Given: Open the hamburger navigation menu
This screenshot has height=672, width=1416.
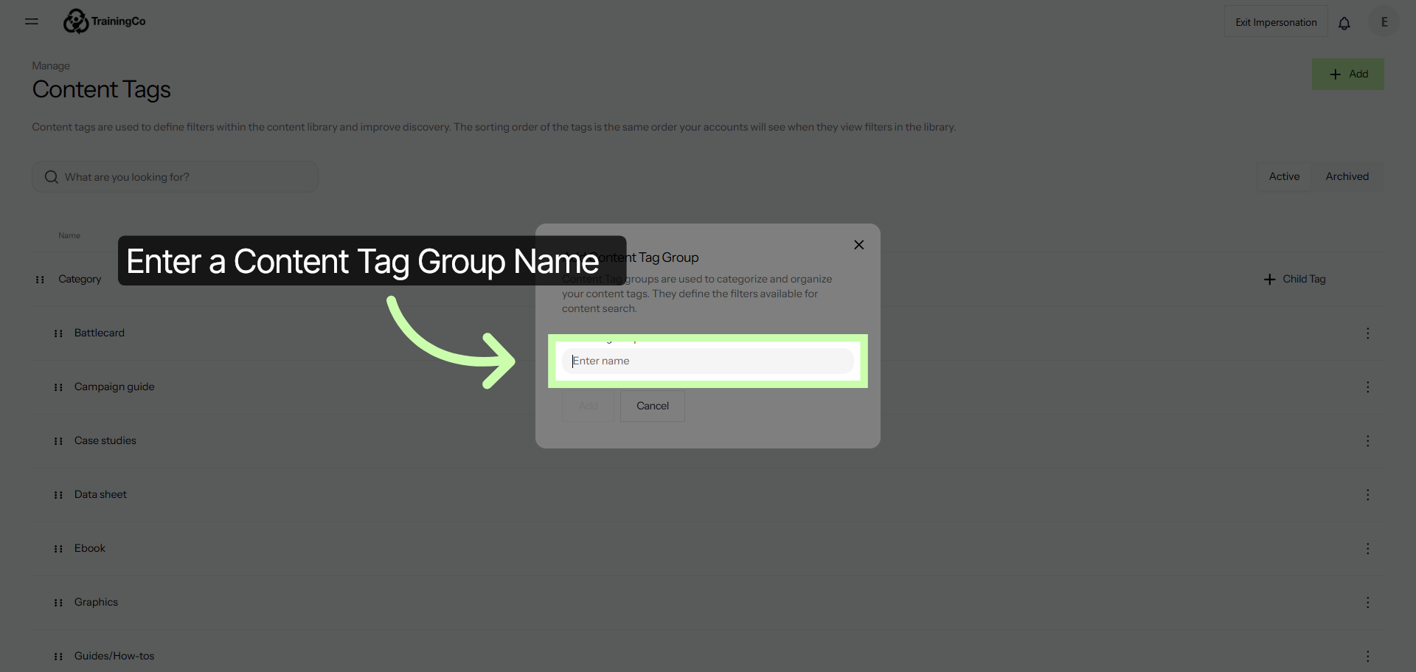Looking at the screenshot, I should pyautogui.click(x=32, y=21).
